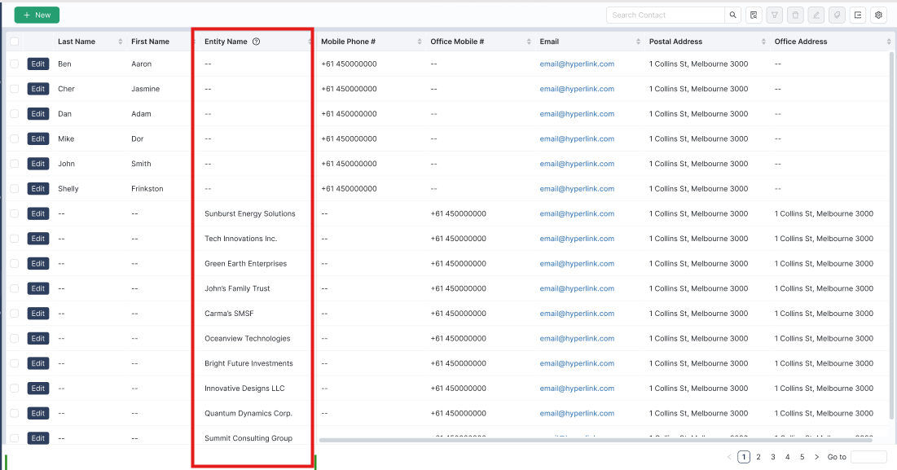Edit the Quantum Dynamics Corp. row
The width and height of the screenshot is (897, 470).
tap(38, 414)
